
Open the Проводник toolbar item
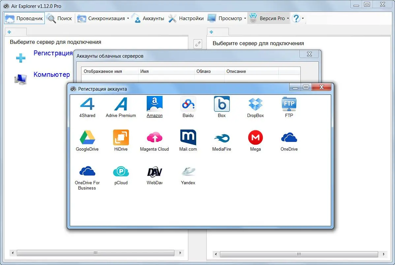point(24,18)
